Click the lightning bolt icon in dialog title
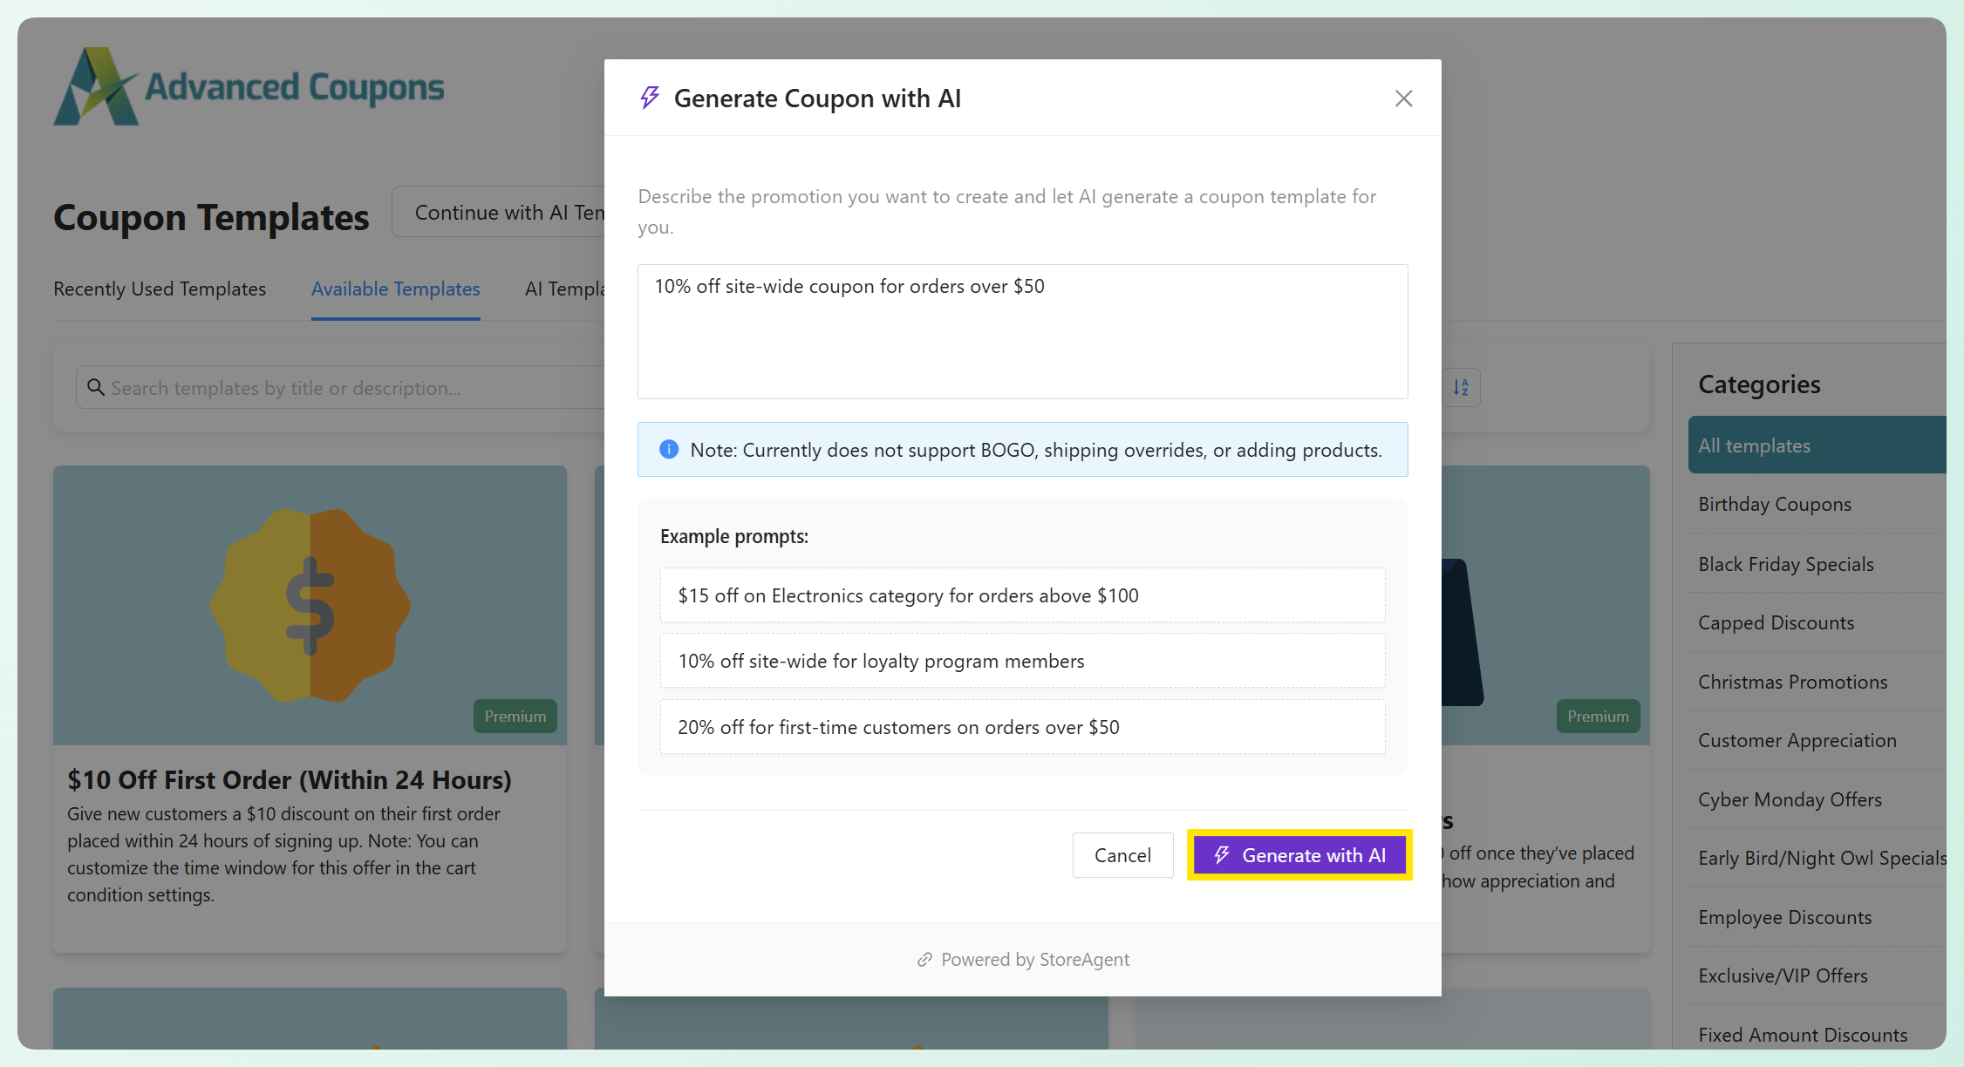This screenshot has width=1964, height=1067. click(x=650, y=98)
